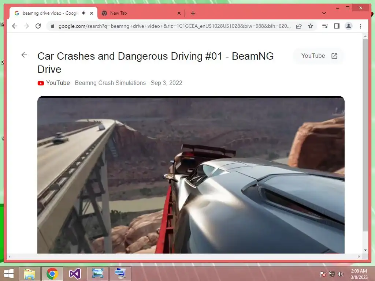Click the Sep 3, 2022 date text
The height and width of the screenshot is (281, 375).
167,83
